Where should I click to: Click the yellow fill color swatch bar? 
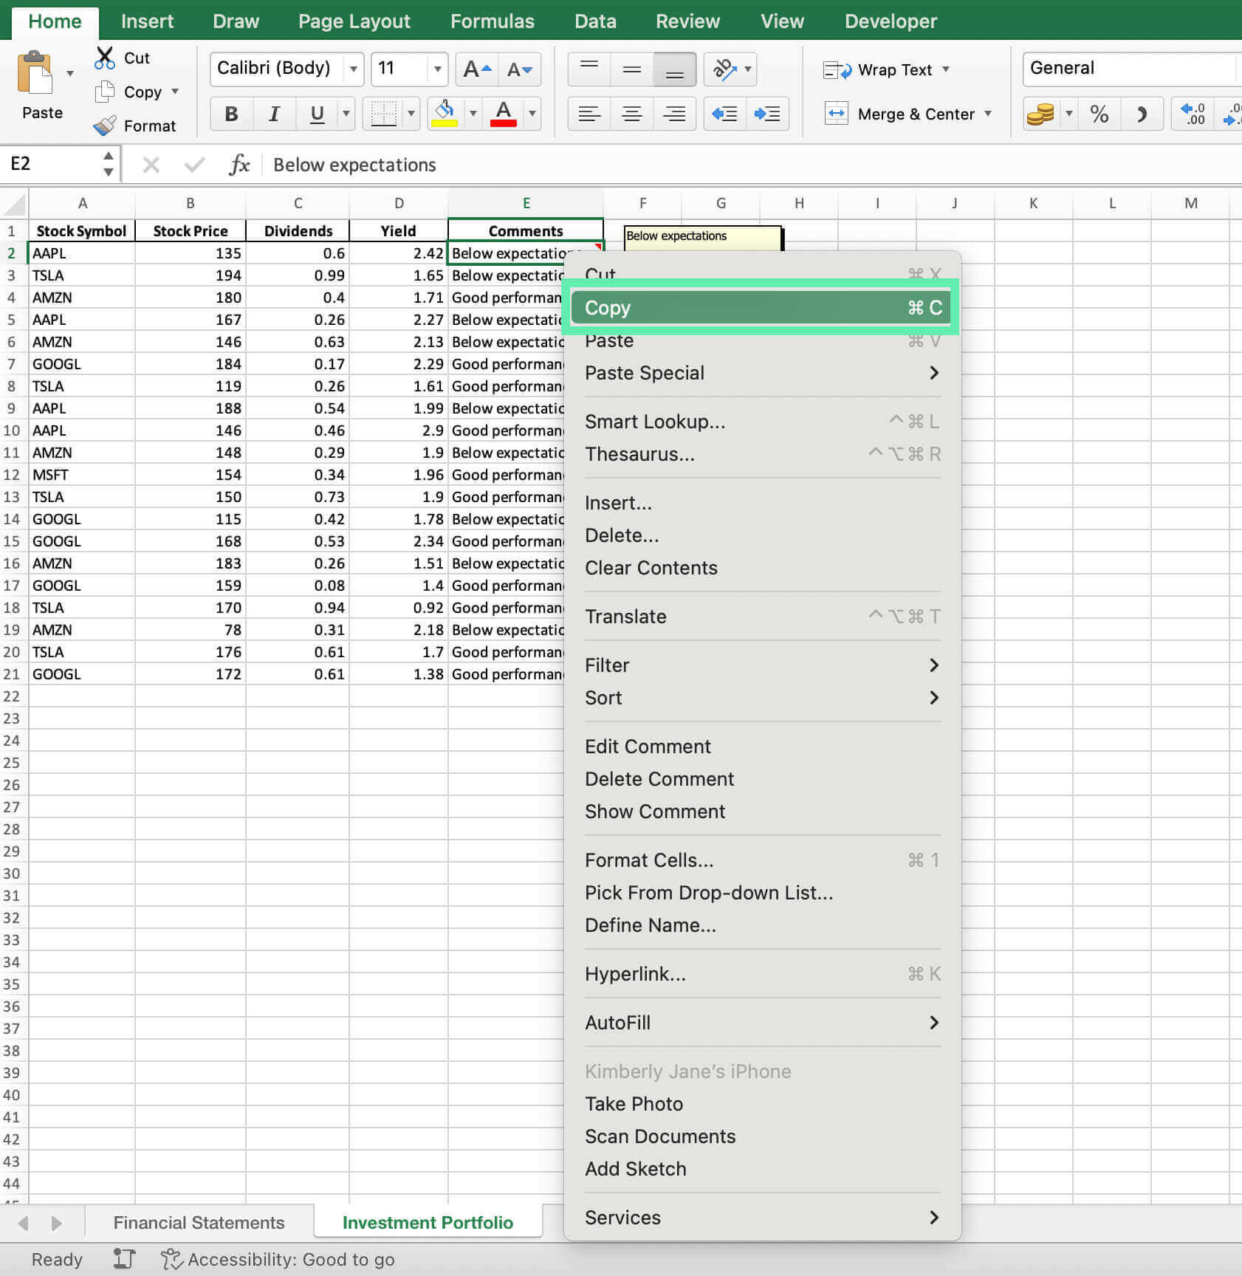(x=445, y=123)
